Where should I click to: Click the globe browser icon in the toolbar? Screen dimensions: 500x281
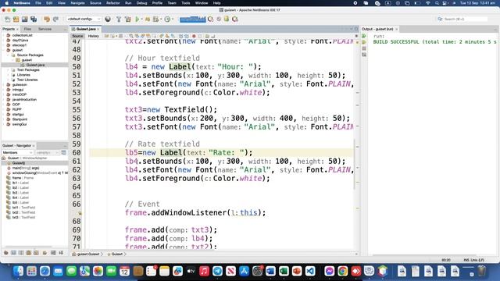click(x=108, y=19)
